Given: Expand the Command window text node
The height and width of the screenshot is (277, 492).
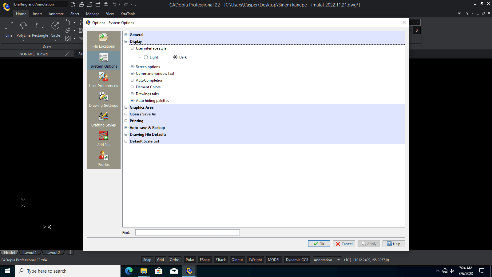Looking at the screenshot, I should [x=132, y=74].
